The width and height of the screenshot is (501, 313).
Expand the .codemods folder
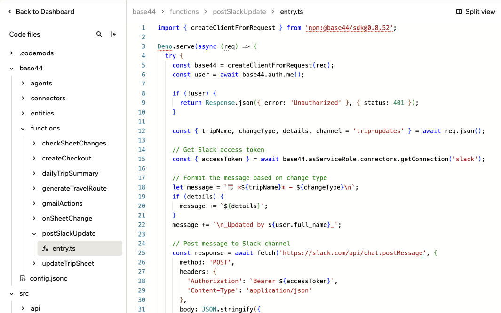[x=11, y=53]
